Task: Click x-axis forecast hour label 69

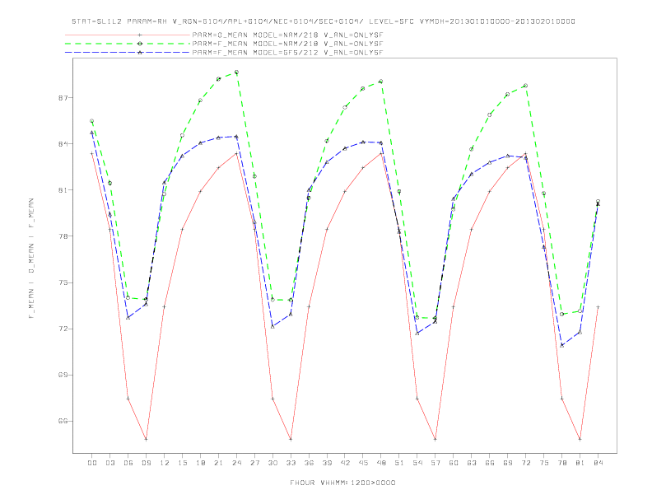Action: (508, 463)
